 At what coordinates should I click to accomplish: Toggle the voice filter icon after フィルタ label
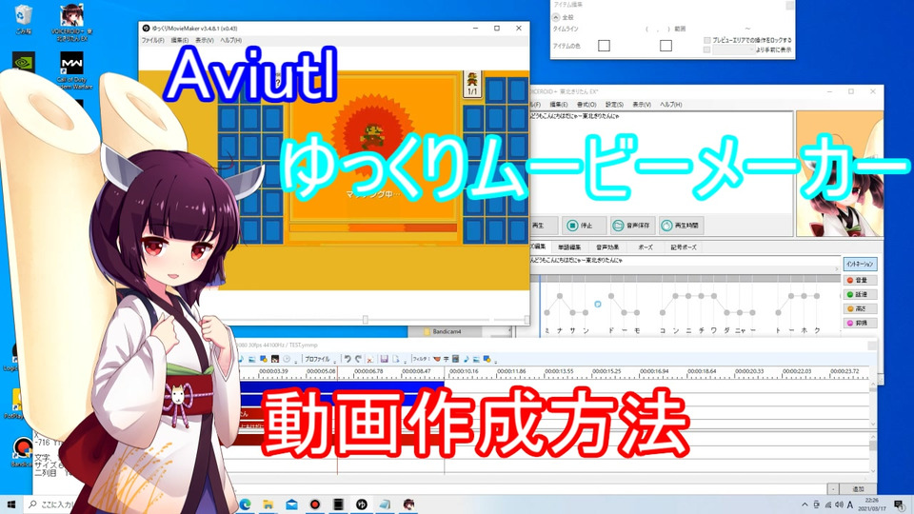[x=437, y=359]
